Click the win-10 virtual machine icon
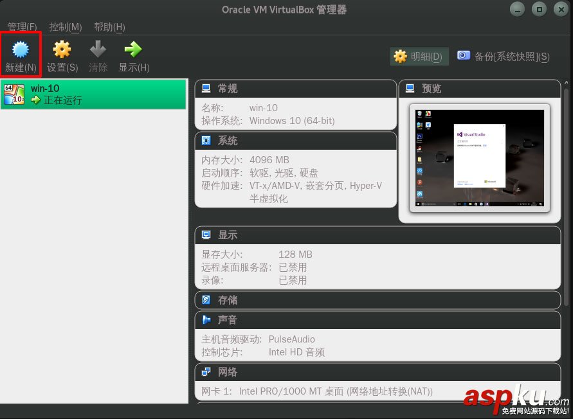 [x=14, y=94]
